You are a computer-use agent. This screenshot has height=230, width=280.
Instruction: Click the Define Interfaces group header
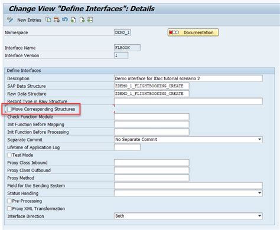pyautogui.click(x=139, y=71)
